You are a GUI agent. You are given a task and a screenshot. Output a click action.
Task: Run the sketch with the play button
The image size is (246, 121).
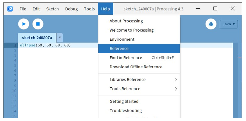pyautogui.click(x=24, y=24)
